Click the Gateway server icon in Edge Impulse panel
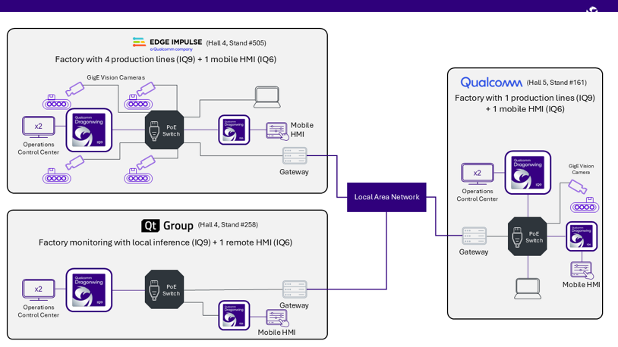Screen dimensions: 618x347 click(295, 156)
